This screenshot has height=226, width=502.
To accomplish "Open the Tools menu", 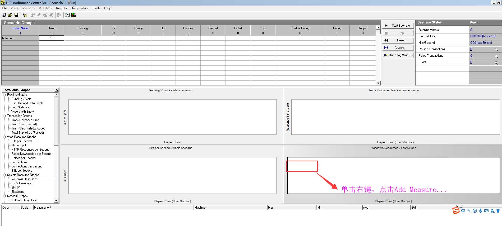I will click(96, 8).
